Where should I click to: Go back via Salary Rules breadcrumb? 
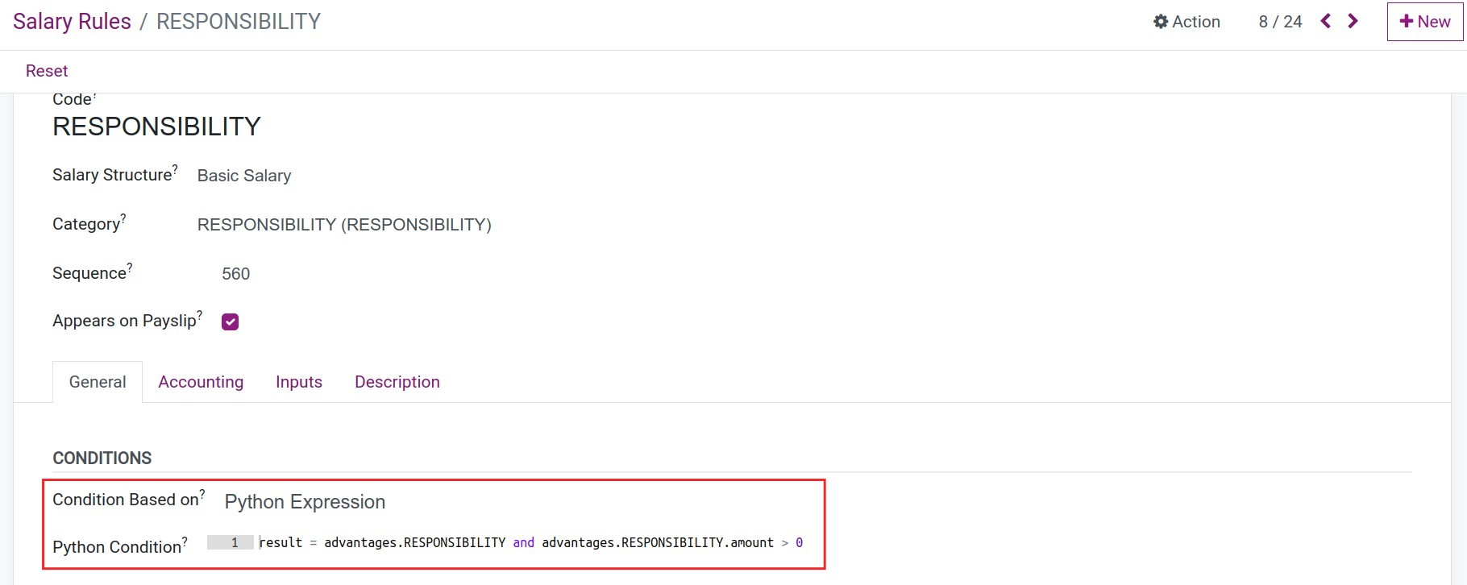pyautogui.click(x=71, y=21)
